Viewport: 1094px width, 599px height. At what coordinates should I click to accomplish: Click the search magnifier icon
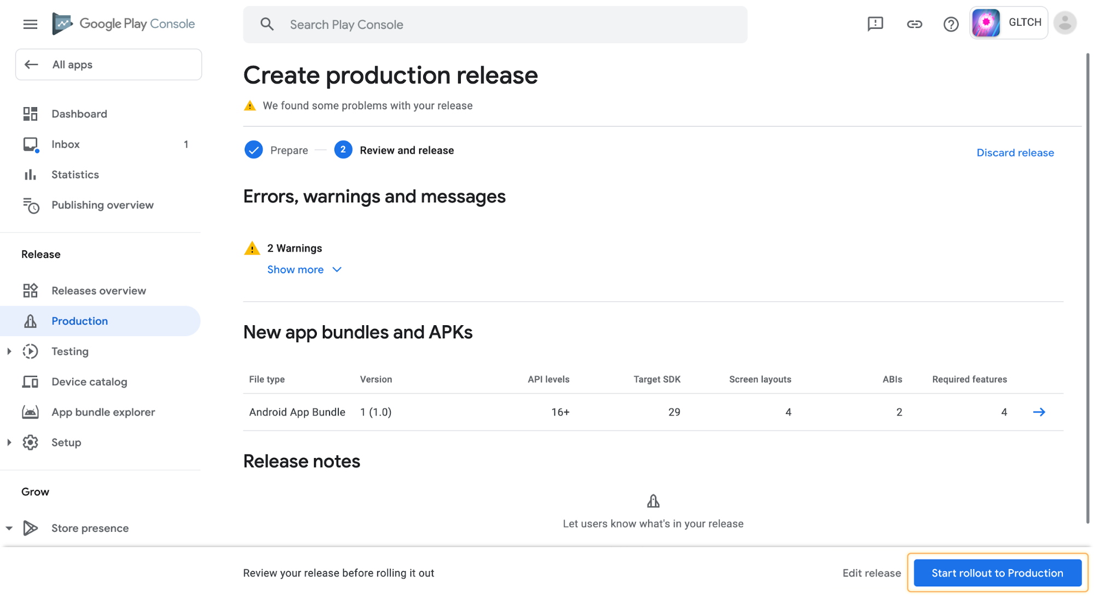267,24
